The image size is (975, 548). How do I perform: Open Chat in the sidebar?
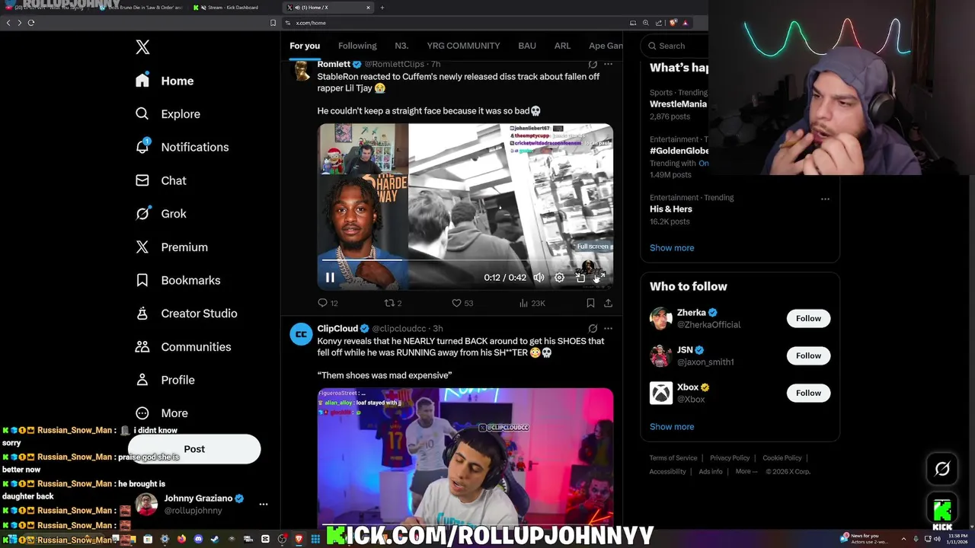point(161,180)
